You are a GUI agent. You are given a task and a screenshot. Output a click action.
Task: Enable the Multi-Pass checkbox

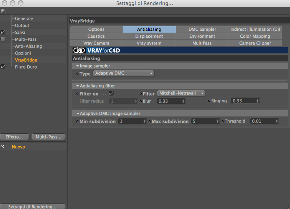(3, 39)
